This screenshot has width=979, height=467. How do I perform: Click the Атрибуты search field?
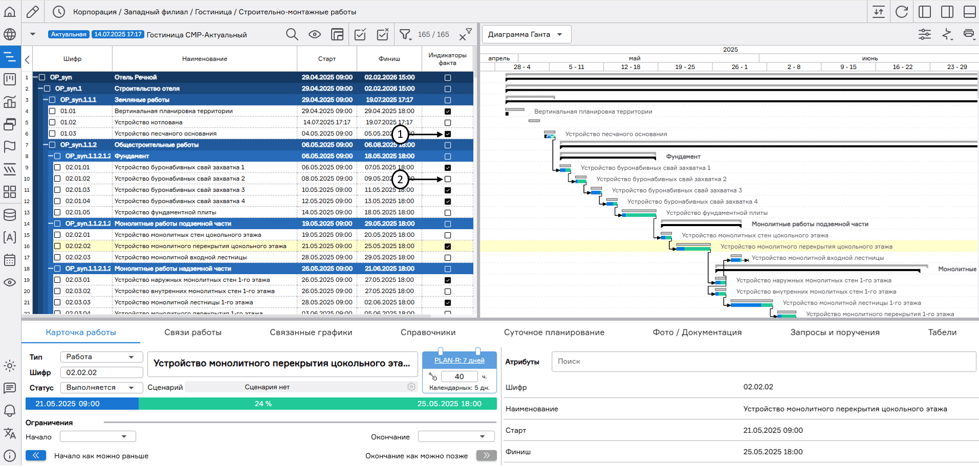click(763, 361)
